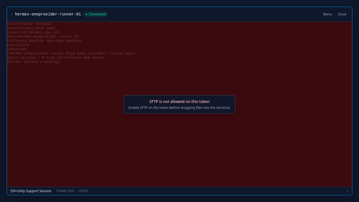The height and width of the screenshot is (202, 359).
Task: Click the "Enable SFTP on the token" notice text
Action: click(179, 108)
